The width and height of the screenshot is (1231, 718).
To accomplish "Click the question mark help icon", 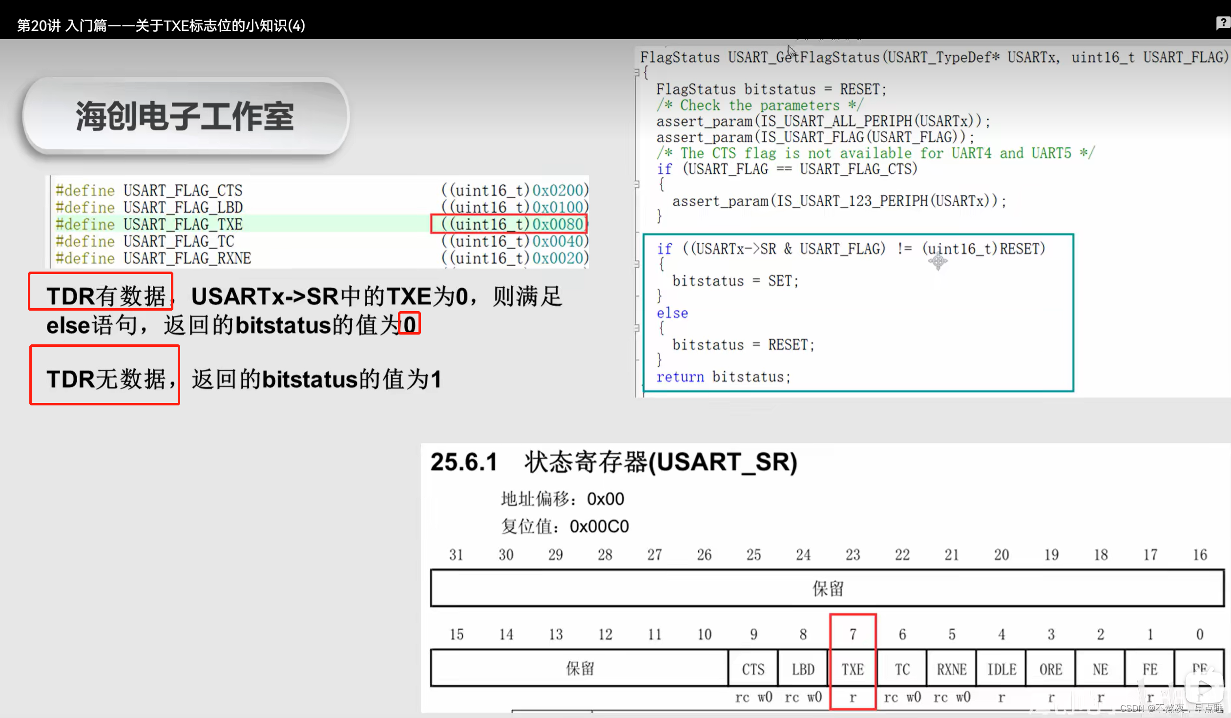I will 1223,23.
